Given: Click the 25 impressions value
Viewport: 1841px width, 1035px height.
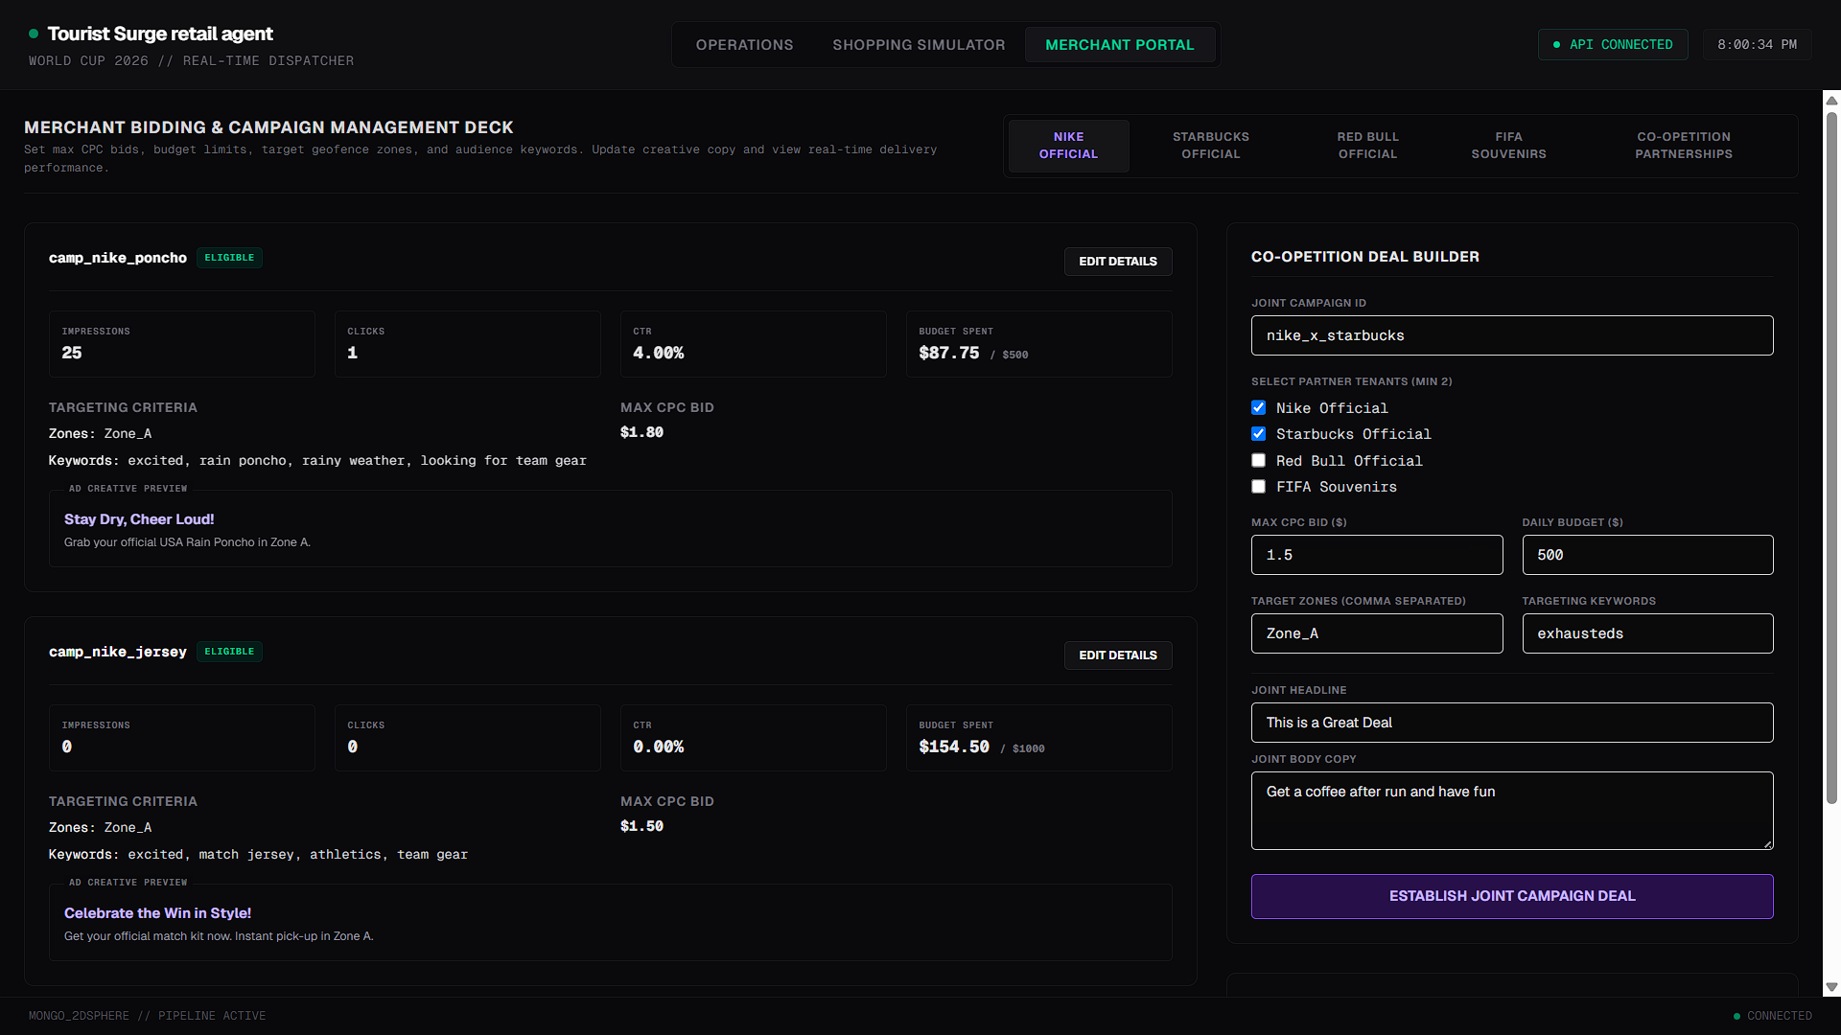Looking at the screenshot, I should 72,353.
